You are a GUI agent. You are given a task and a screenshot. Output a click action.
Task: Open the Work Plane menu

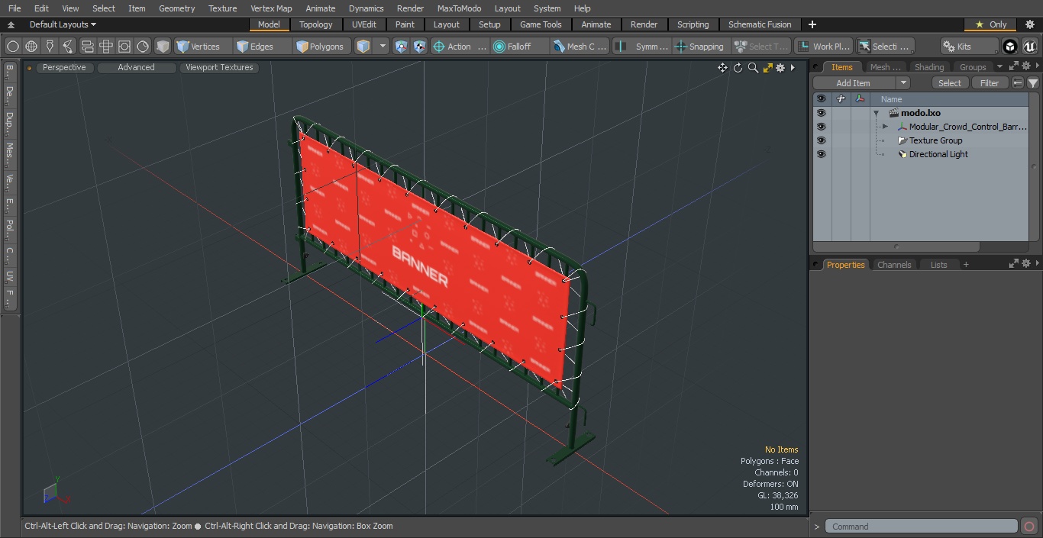[822, 47]
